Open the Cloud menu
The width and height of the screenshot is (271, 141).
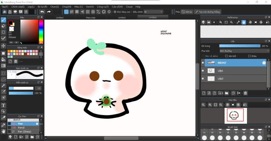[x=129, y=7]
